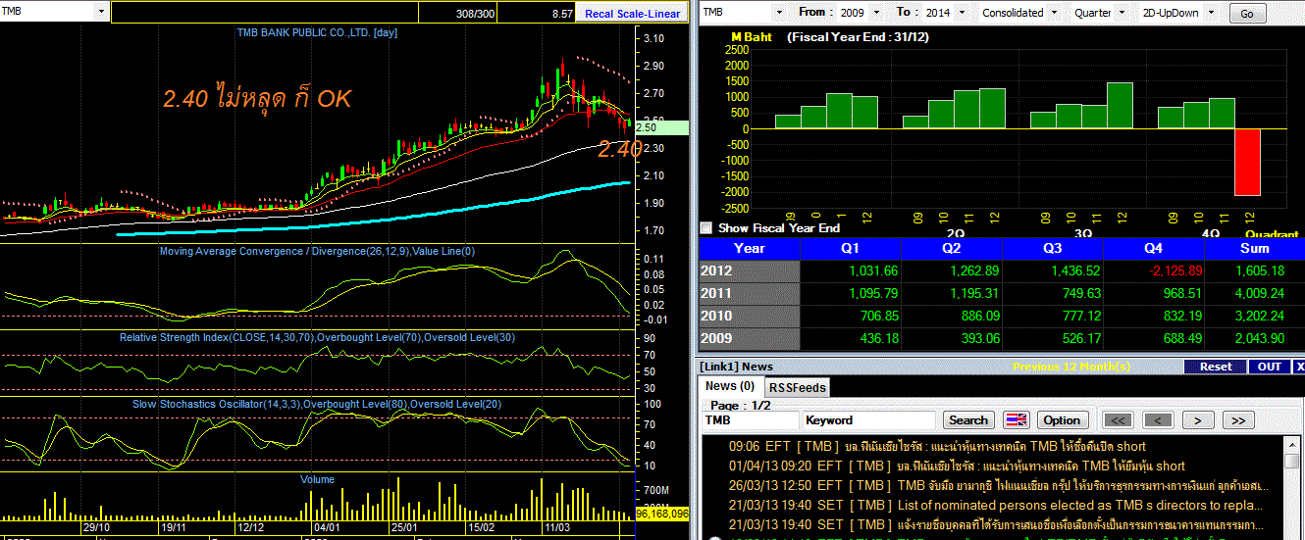Image resolution: width=1305 pixels, height=540 pixels.
Task: Open the chart symbol TMB dropdown
Action: click(102, 11)
